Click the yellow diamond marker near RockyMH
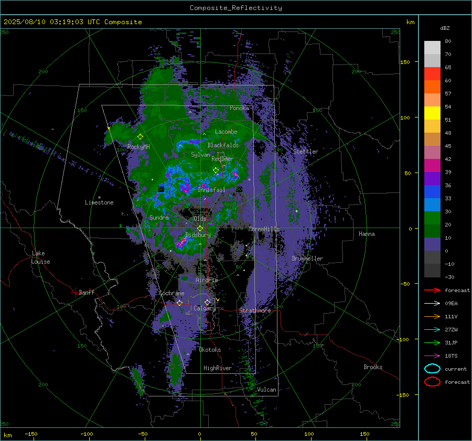Image resolution: width=472 pixels, height=441 pixels. (140, 137)
